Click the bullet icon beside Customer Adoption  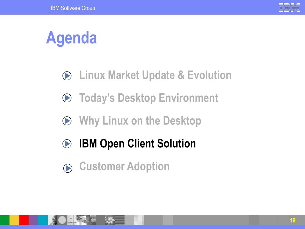tap(68, 168)
